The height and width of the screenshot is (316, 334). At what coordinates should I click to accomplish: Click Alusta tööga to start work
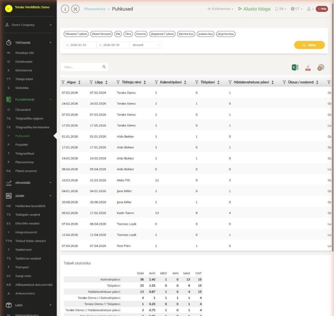pos(254,9)
